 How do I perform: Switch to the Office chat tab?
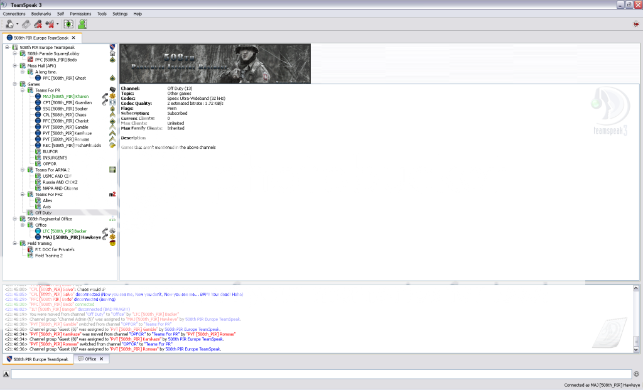pyautogui.click(x=91, y=359)
